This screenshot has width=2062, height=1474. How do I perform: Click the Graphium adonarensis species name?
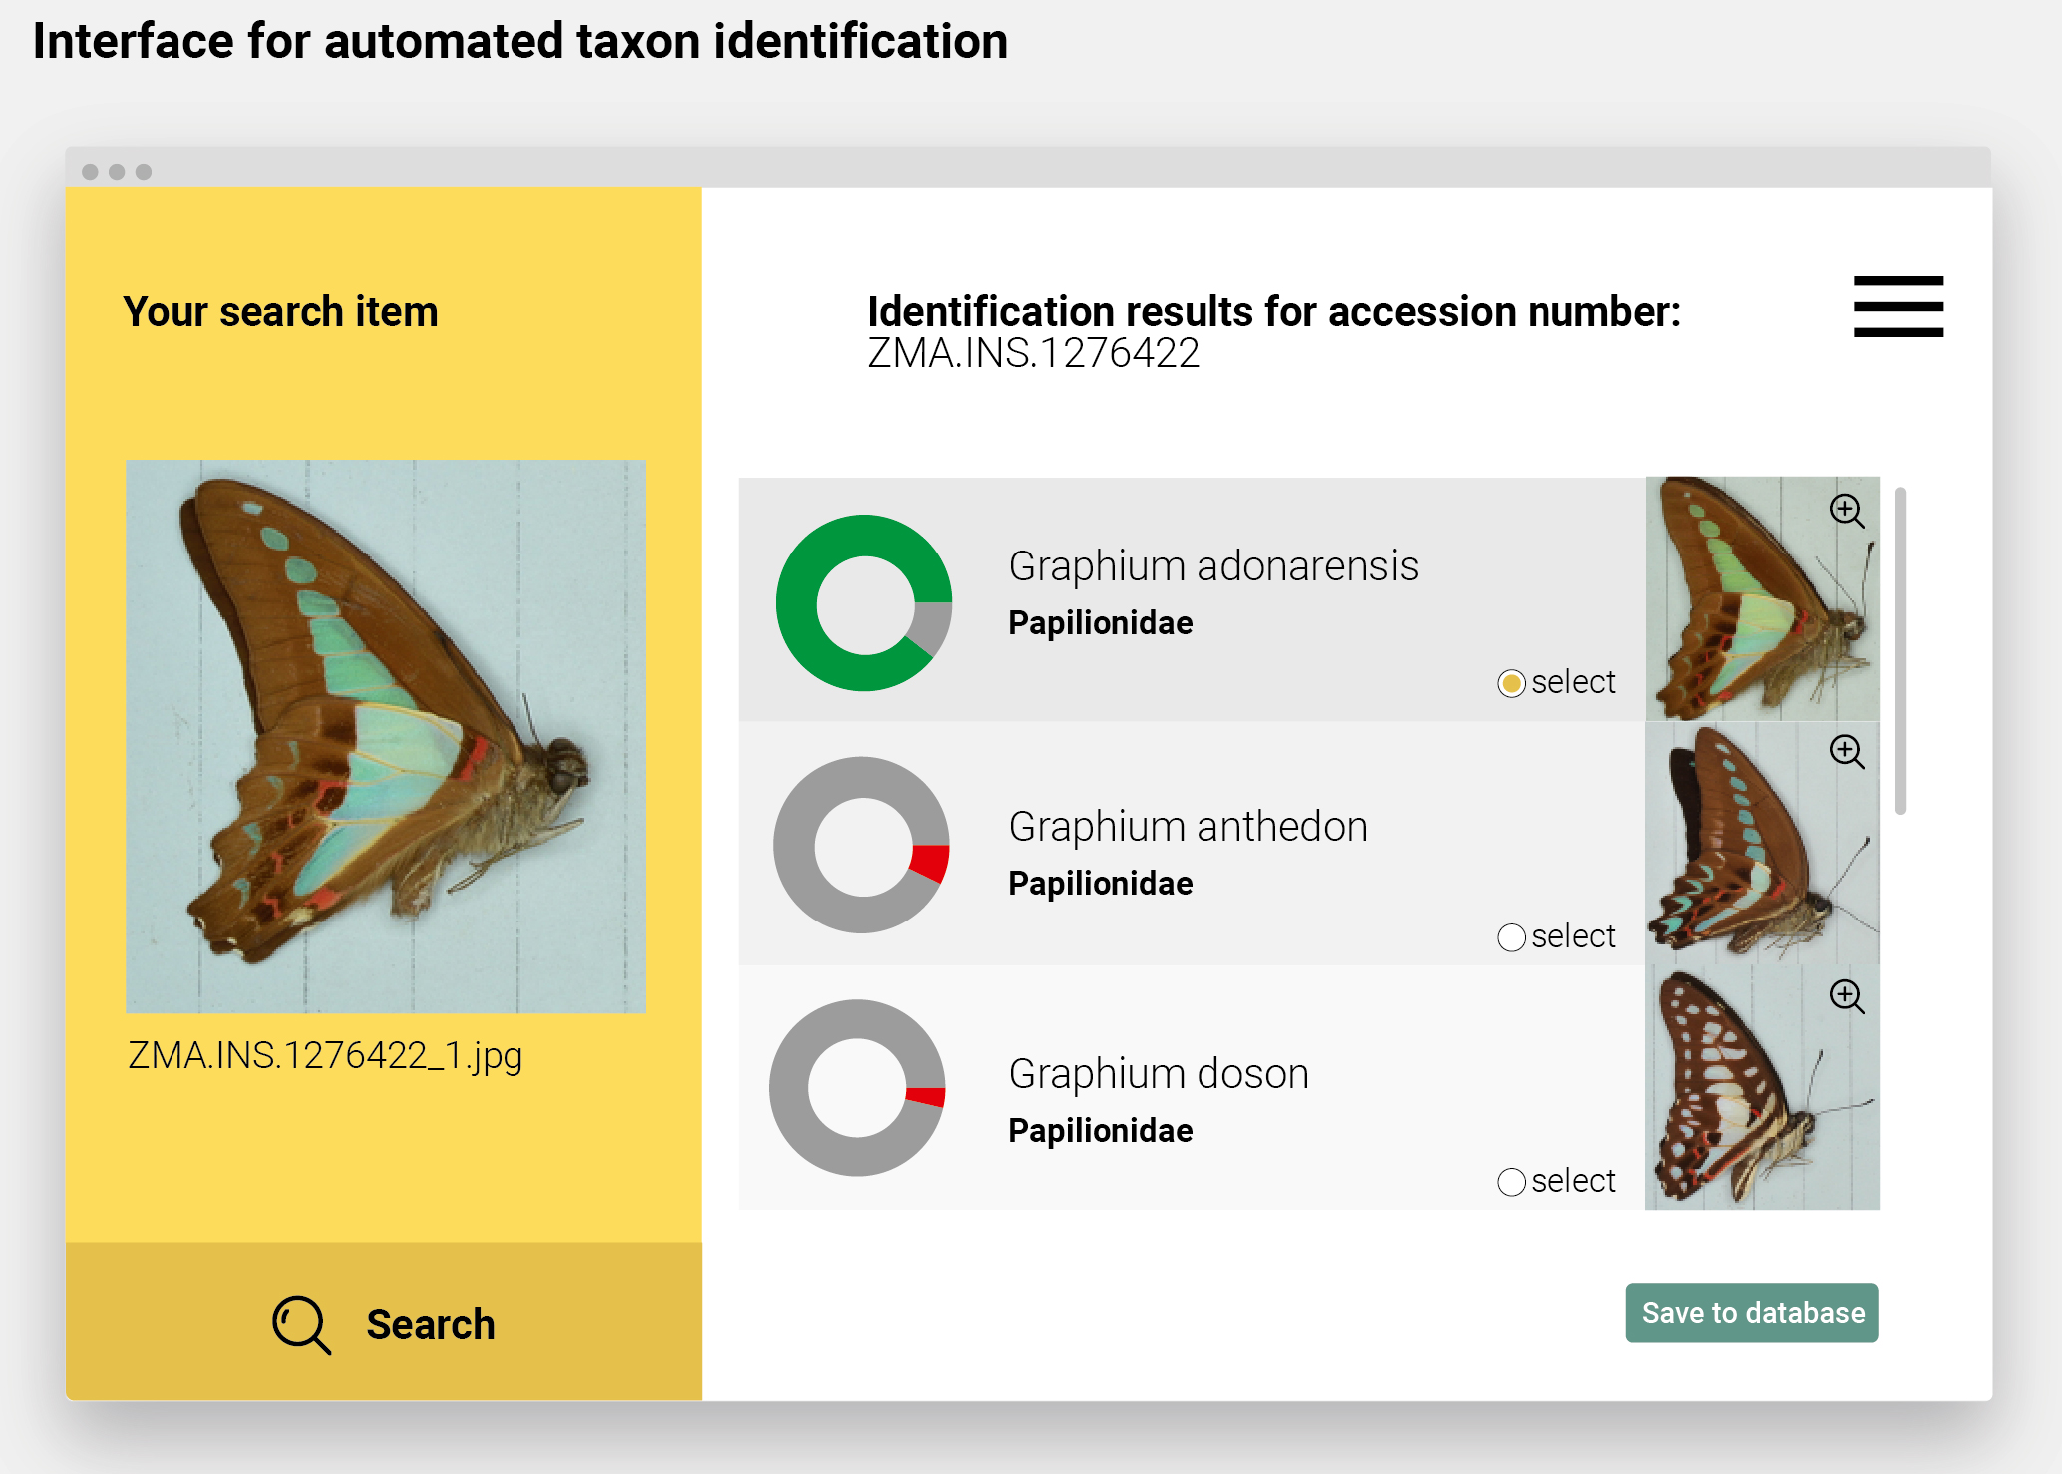click(1213, 566)
